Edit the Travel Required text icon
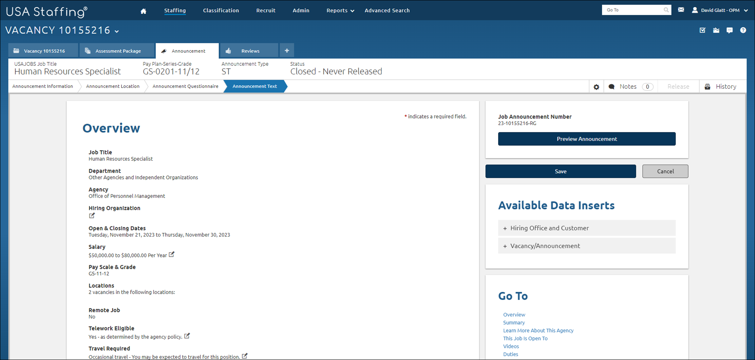Image resolution: width=755 pixels, height=360 pixels. pyautogui.click(x=245, y=356)
